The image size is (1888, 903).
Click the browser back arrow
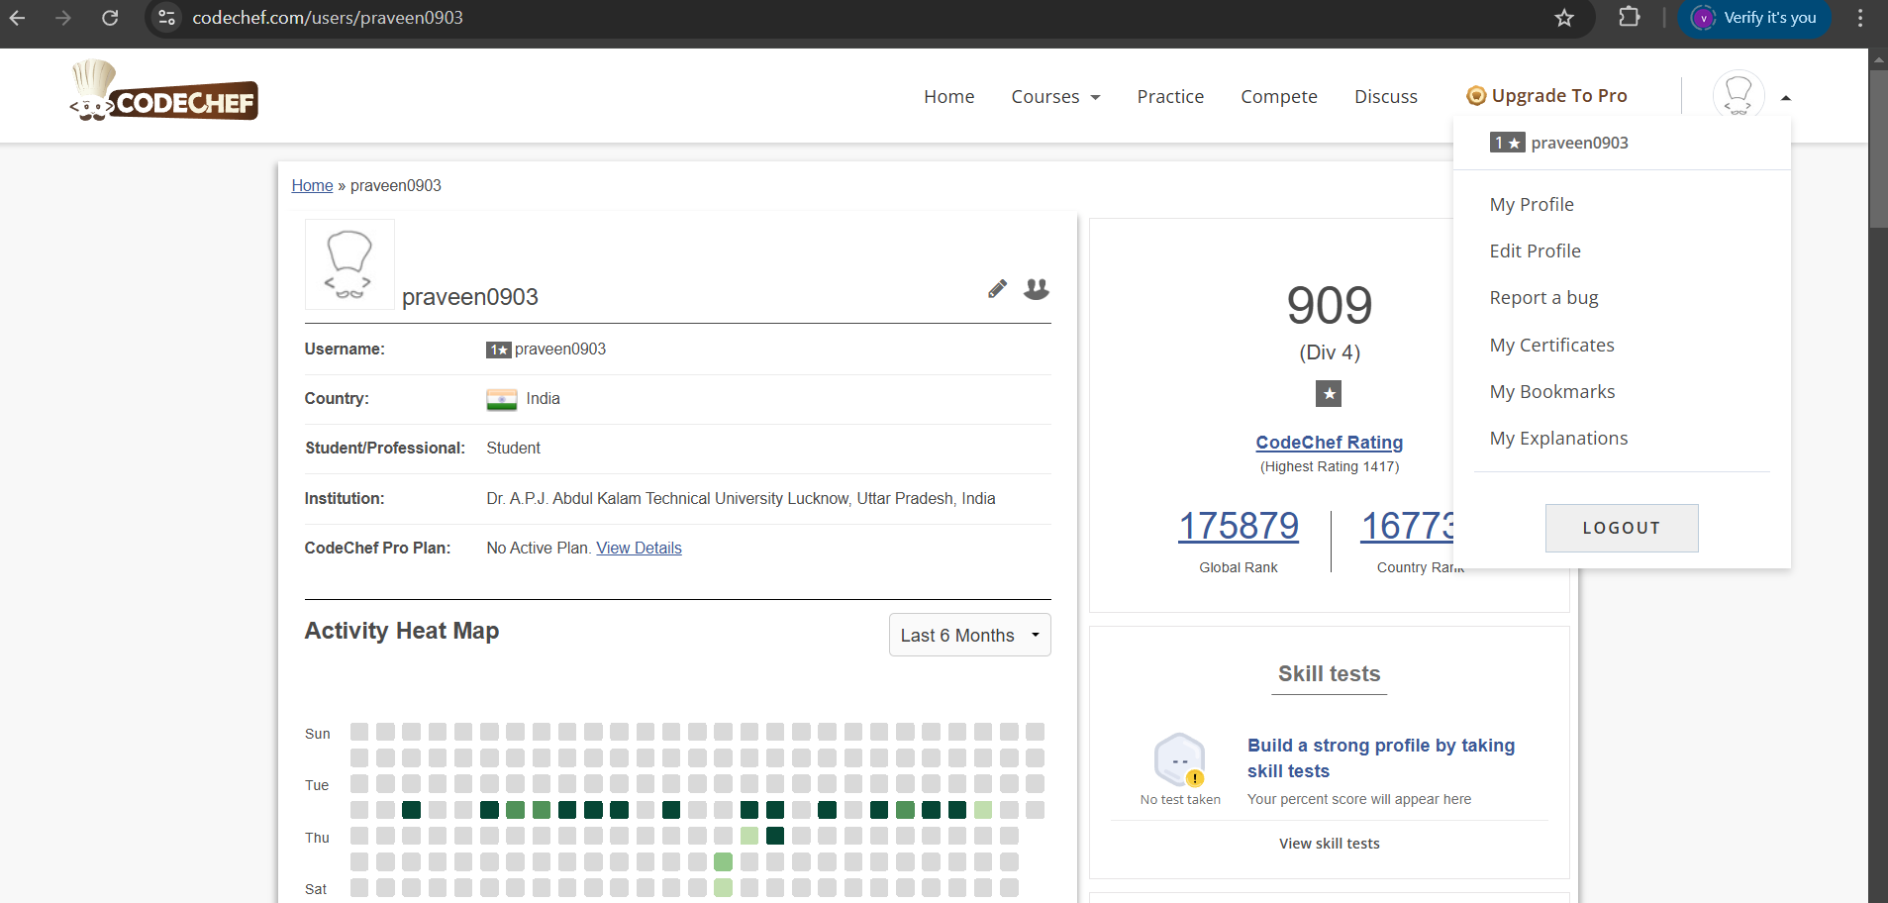(x=18, y=18)
